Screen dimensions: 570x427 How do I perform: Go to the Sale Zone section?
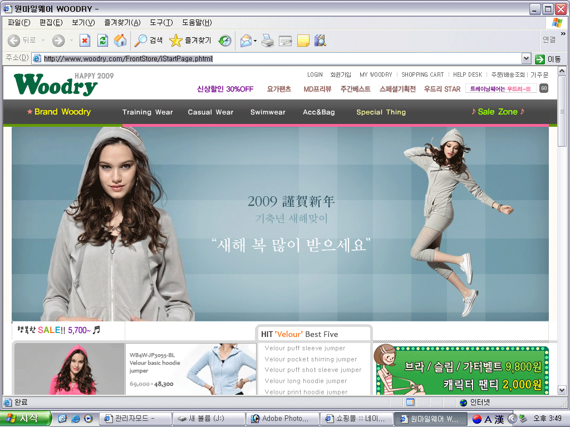tap(498, 112)
